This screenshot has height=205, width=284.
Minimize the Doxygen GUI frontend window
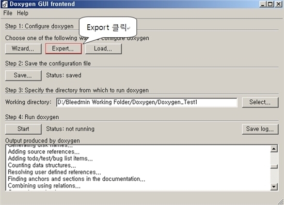pyautogui.click(x=263, y=4)
